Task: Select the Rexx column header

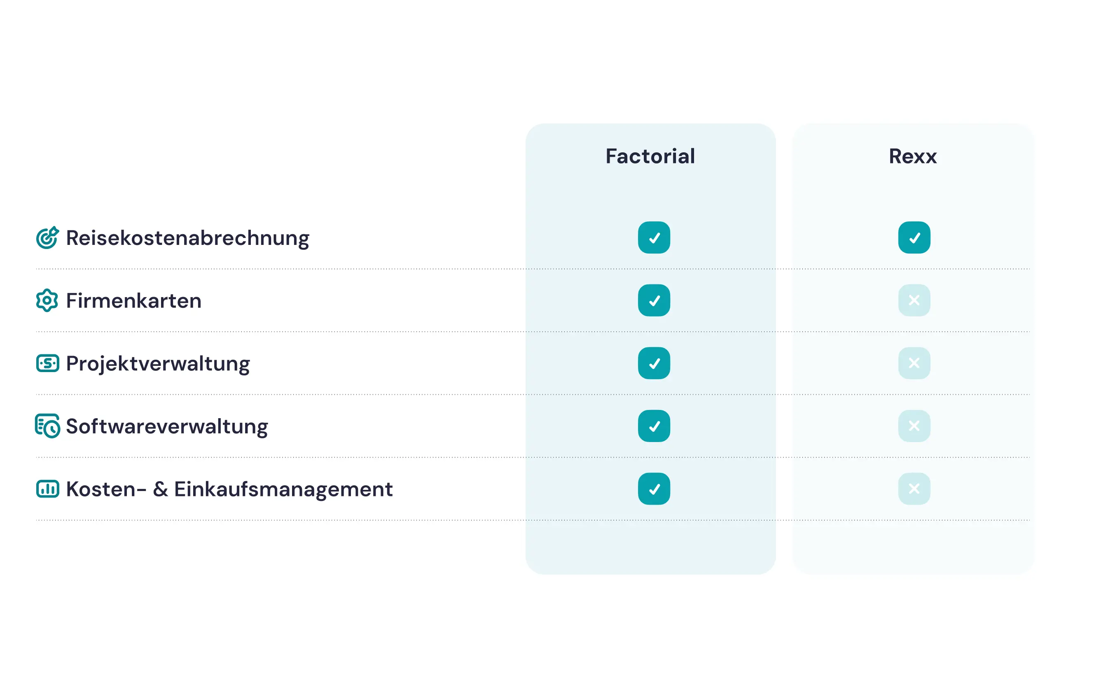Action: coord(912,156)
